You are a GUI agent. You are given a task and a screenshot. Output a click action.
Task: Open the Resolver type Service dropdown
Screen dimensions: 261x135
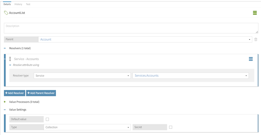(82, 76)
